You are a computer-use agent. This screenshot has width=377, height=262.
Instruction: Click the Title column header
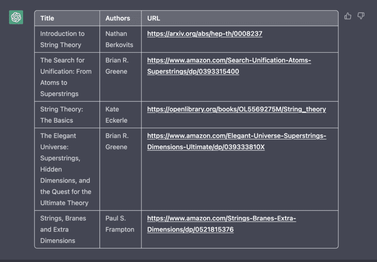point(47,18)
